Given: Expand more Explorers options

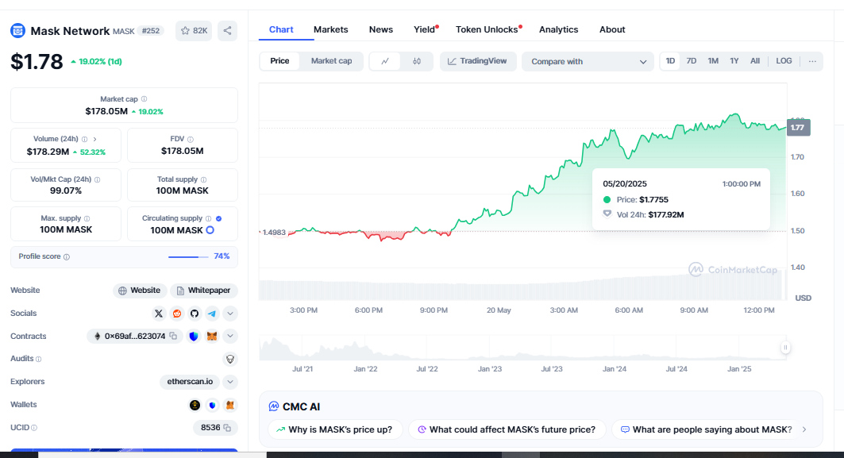Looking at the screenshot, I should tap(229, 382).
